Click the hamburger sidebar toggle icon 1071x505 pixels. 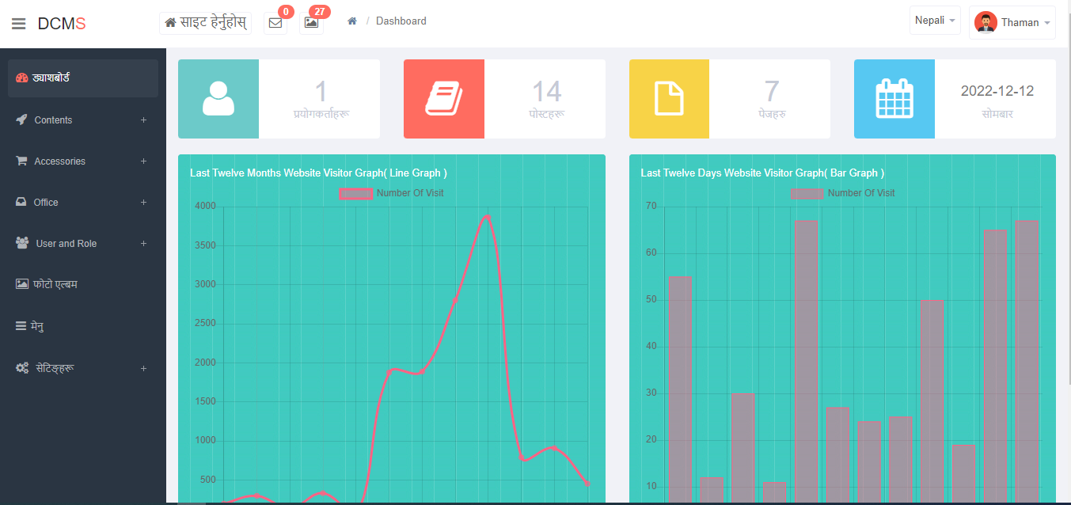(19, 24)
